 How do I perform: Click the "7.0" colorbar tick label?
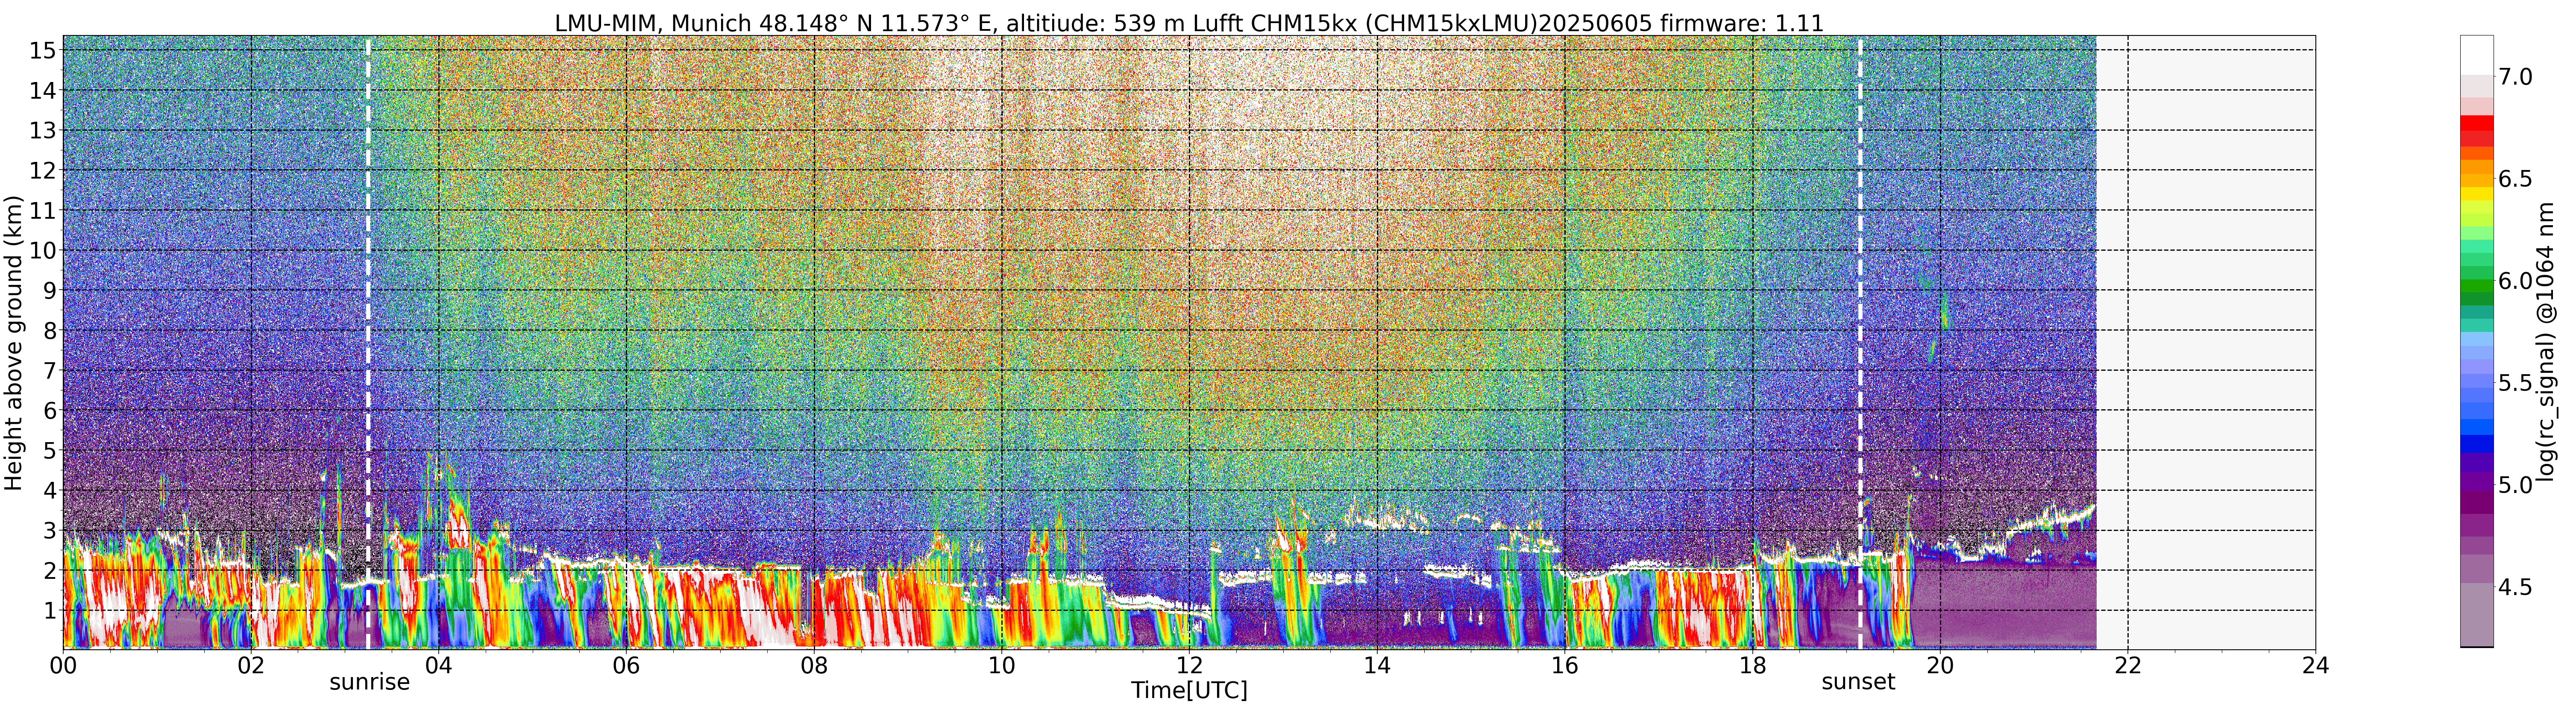pos(2515,77)
